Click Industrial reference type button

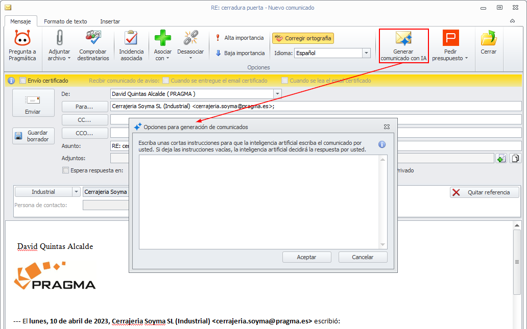(43, 192)
